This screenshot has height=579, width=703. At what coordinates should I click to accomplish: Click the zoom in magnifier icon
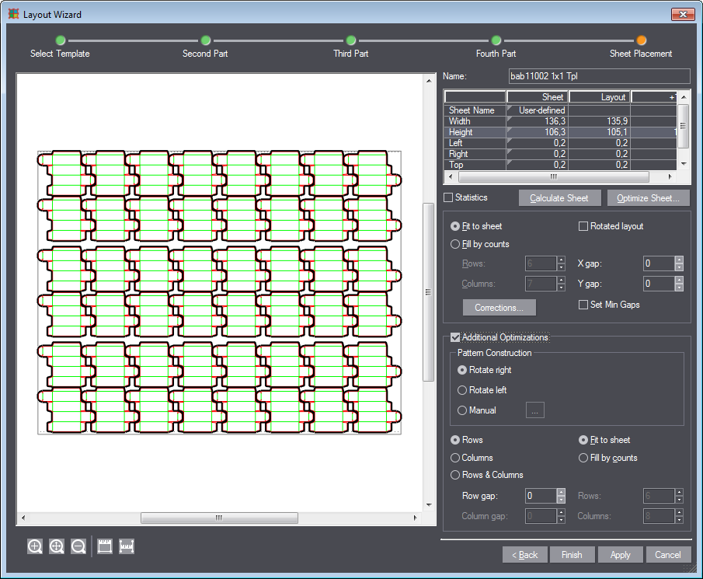tap(35, 546)
